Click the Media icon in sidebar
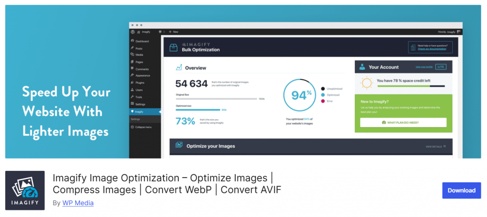 coord(132,55)
